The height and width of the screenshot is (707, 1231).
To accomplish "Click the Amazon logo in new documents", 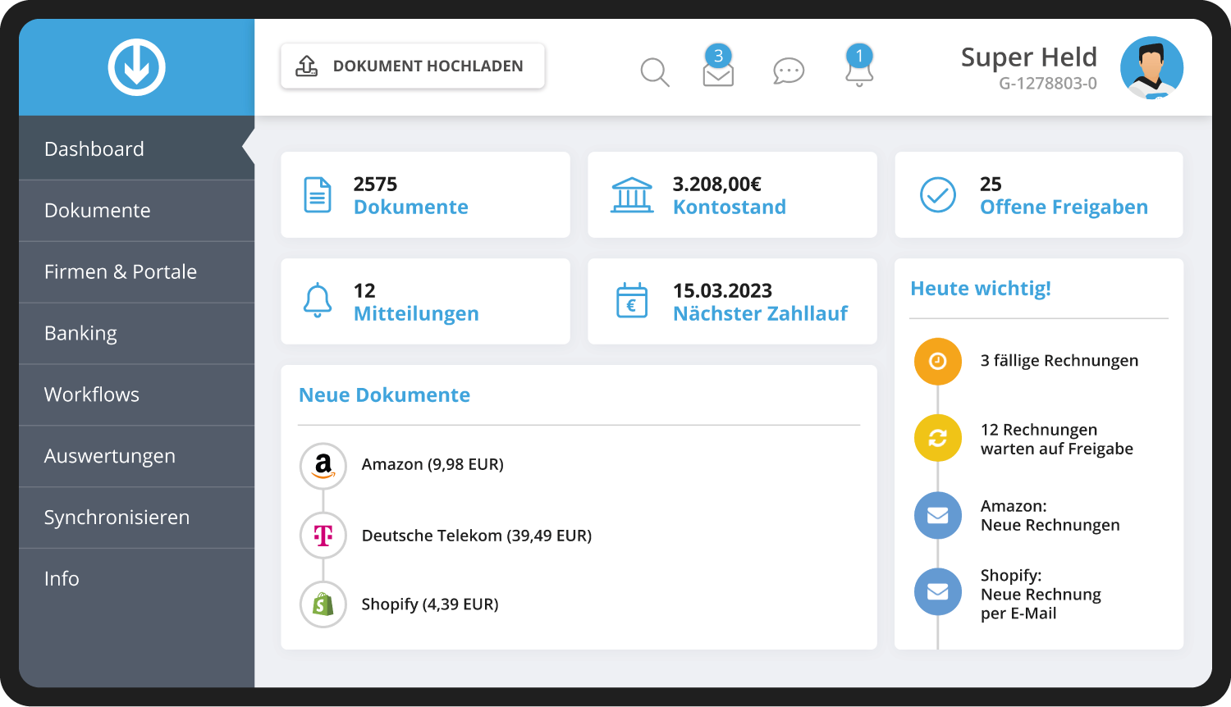I will (323, 465).
